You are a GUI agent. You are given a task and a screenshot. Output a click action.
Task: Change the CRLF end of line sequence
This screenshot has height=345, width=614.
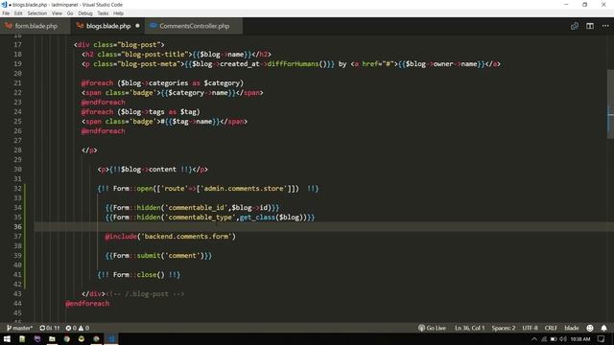(551, 328)
